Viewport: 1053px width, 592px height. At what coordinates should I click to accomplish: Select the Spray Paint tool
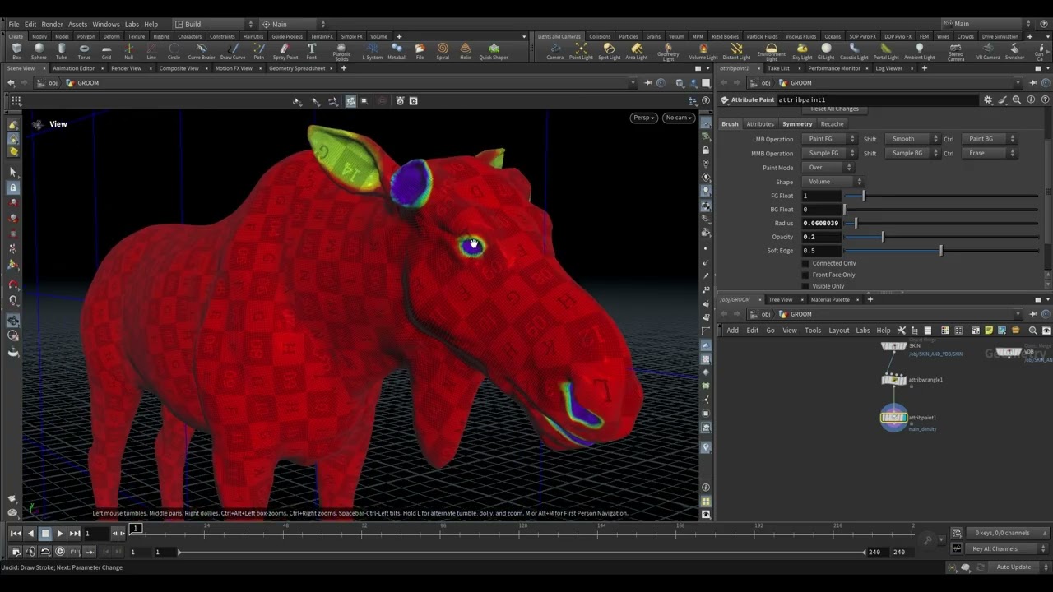(285, 52)
